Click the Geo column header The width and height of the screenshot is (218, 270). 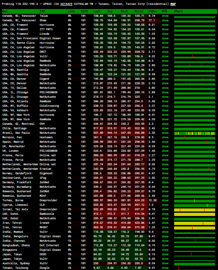point(5,11)
